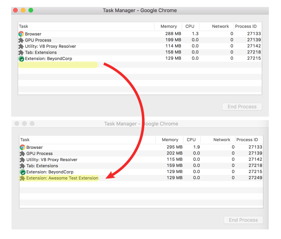Close the upper Task Manager with red button
Image resolution: width=281 pixels, height=239 pixels.
point(15,10)
